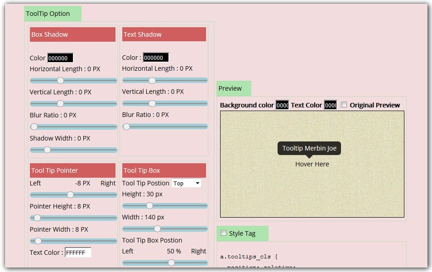The height and width of the screenshot is (272, 432).
Task: Click the Hover Here link in the preview
Action: tap(312, 164)
